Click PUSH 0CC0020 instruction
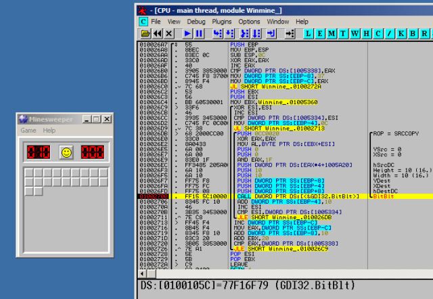Viewport: 433px width, 299px height. (258, 134)
